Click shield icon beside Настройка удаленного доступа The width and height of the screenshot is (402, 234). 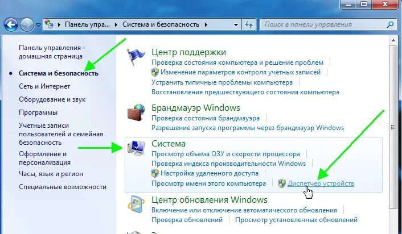(155, 173)
